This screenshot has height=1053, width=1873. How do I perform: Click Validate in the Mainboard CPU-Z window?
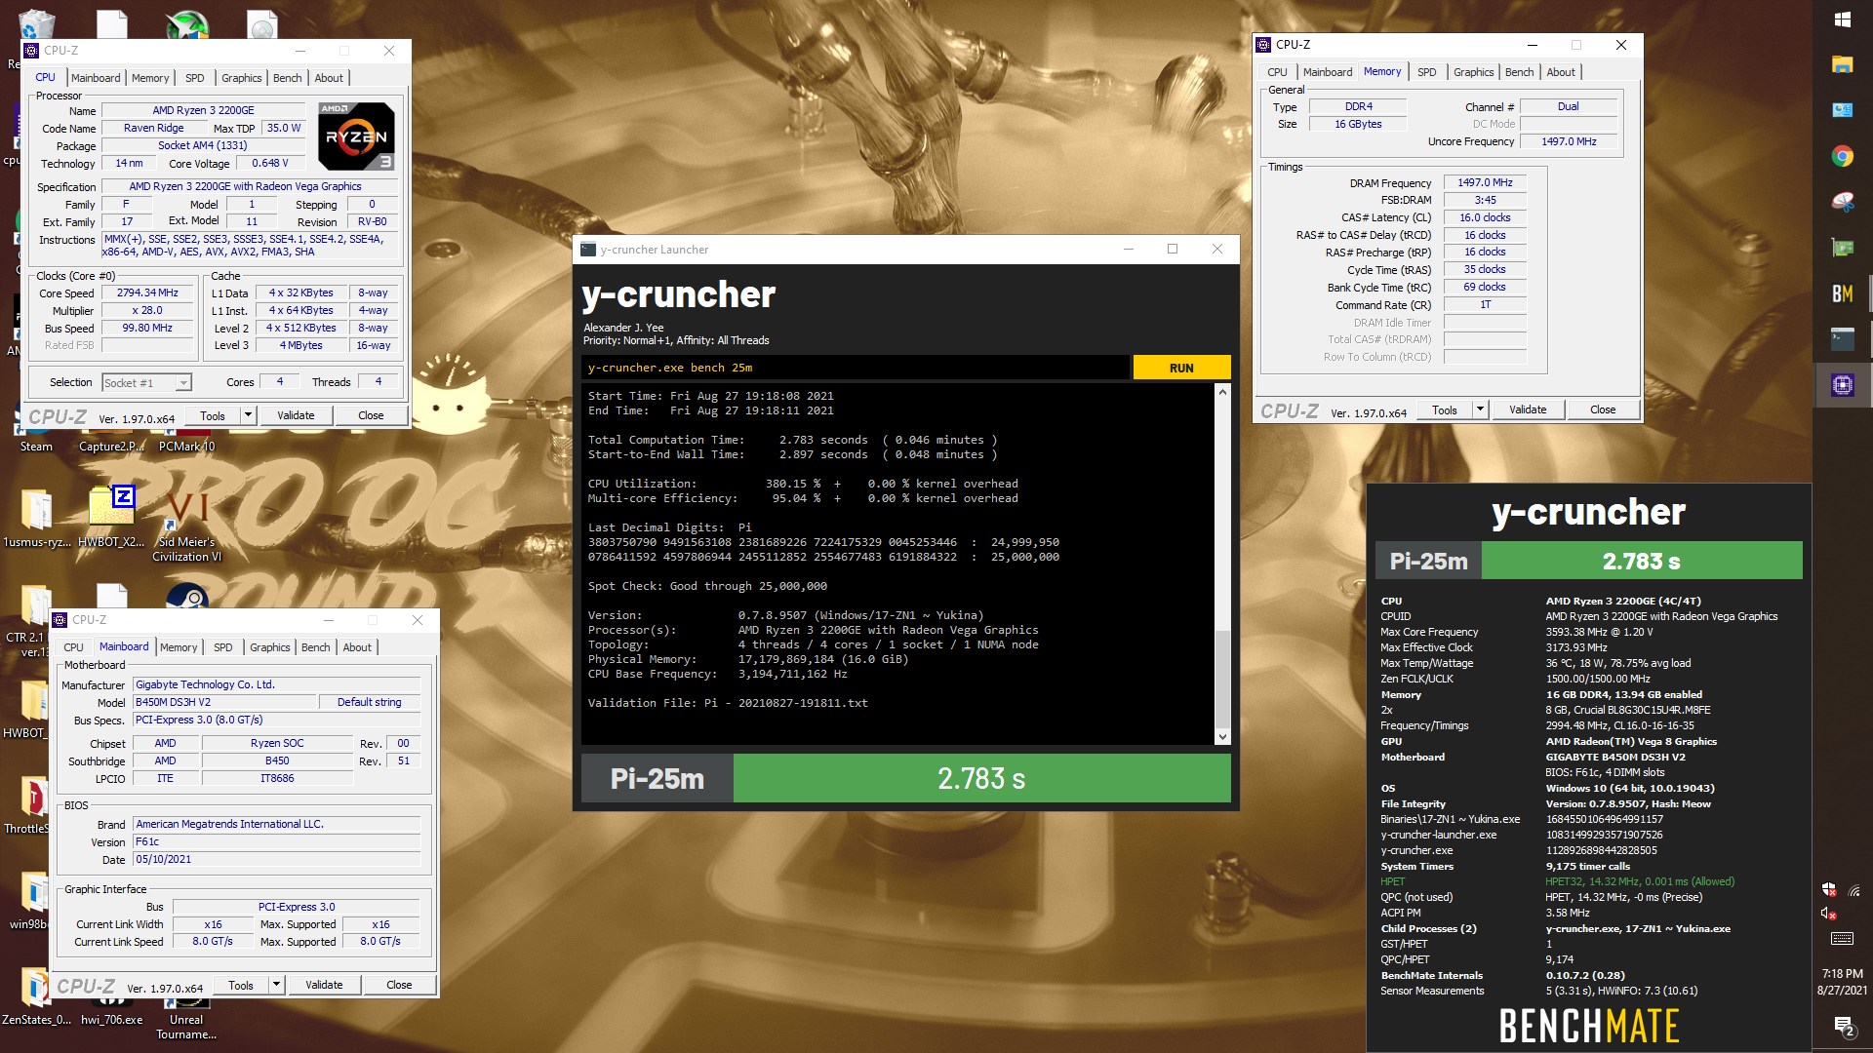point(324,985)
